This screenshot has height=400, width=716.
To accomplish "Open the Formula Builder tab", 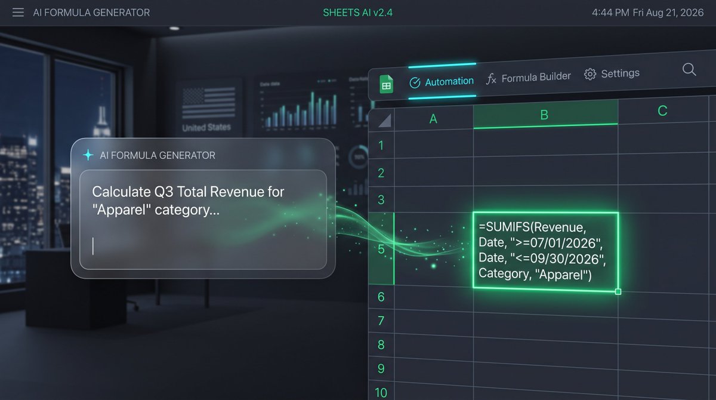I will (529, 78).
